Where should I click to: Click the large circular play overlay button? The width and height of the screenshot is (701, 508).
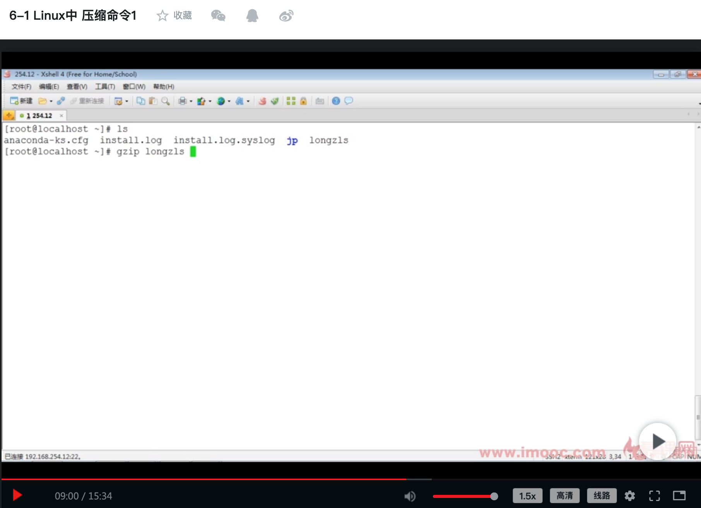[x=657, y=441]
